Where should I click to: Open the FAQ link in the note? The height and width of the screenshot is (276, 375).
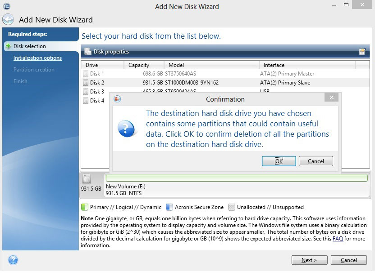(338, 239)
